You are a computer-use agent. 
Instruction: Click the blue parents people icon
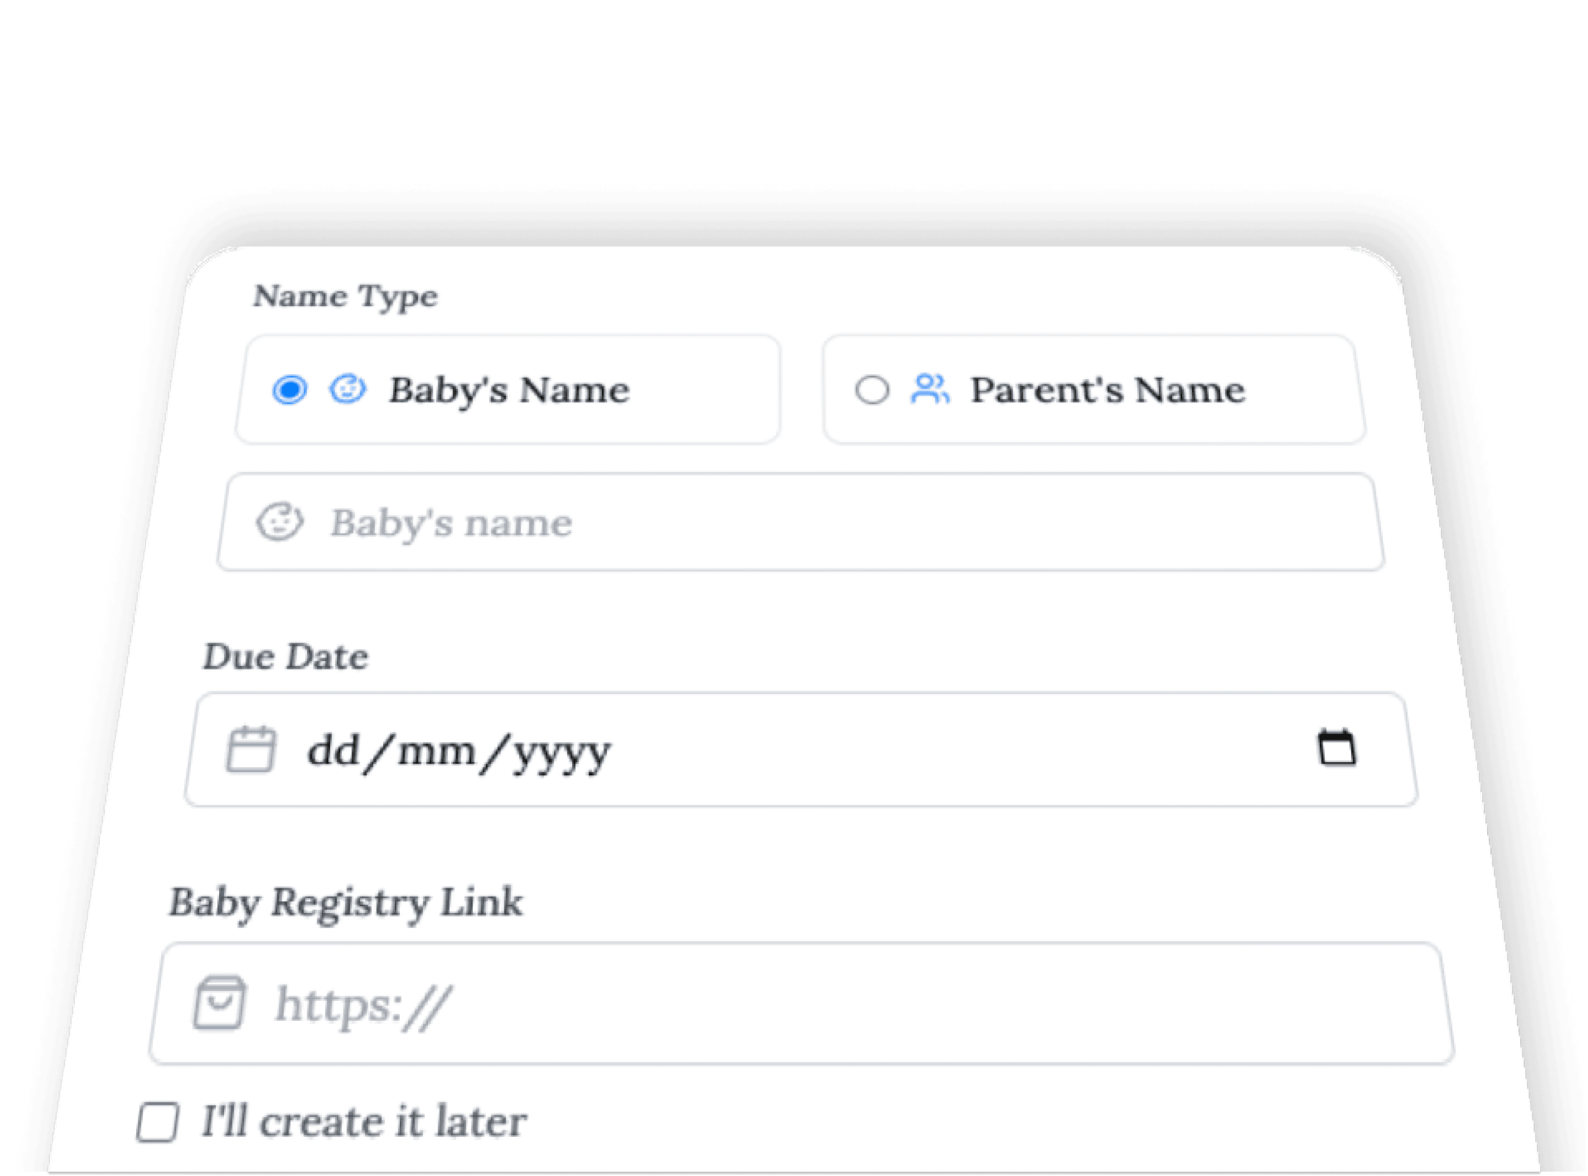click(930, 389)
